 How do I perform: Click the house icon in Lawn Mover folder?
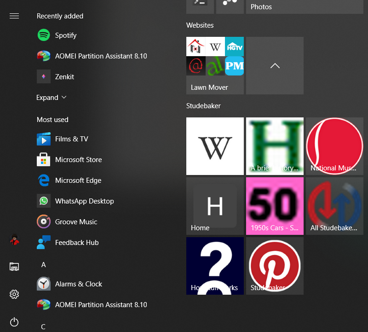pyautogui.click(x=196, y=47)
